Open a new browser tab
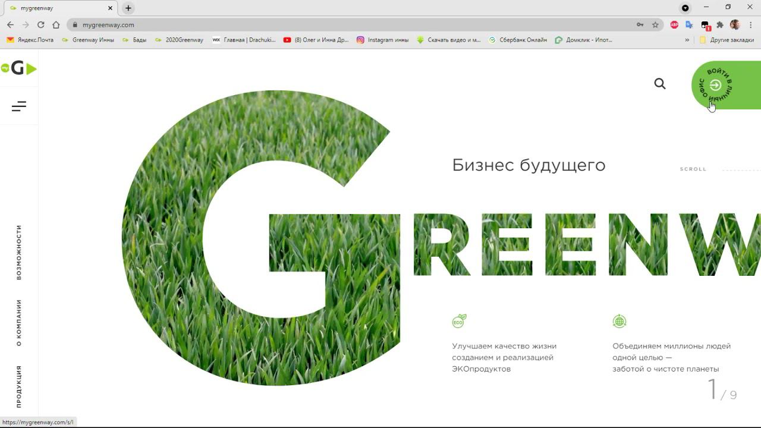 [128, 8]
